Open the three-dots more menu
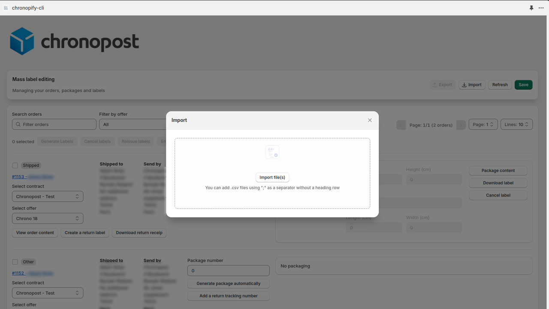This screenshot has width=549, height=309. [541, 8]
